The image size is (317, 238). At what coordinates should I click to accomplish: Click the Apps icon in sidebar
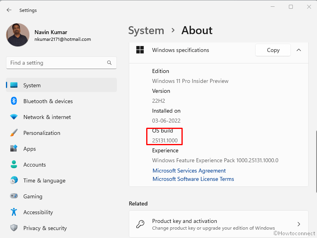coord(14,148)
